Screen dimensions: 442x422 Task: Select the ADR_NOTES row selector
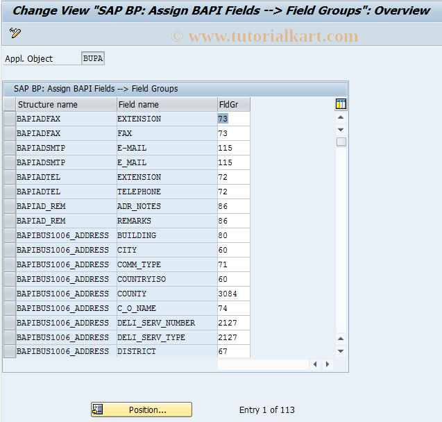point(10,206)
